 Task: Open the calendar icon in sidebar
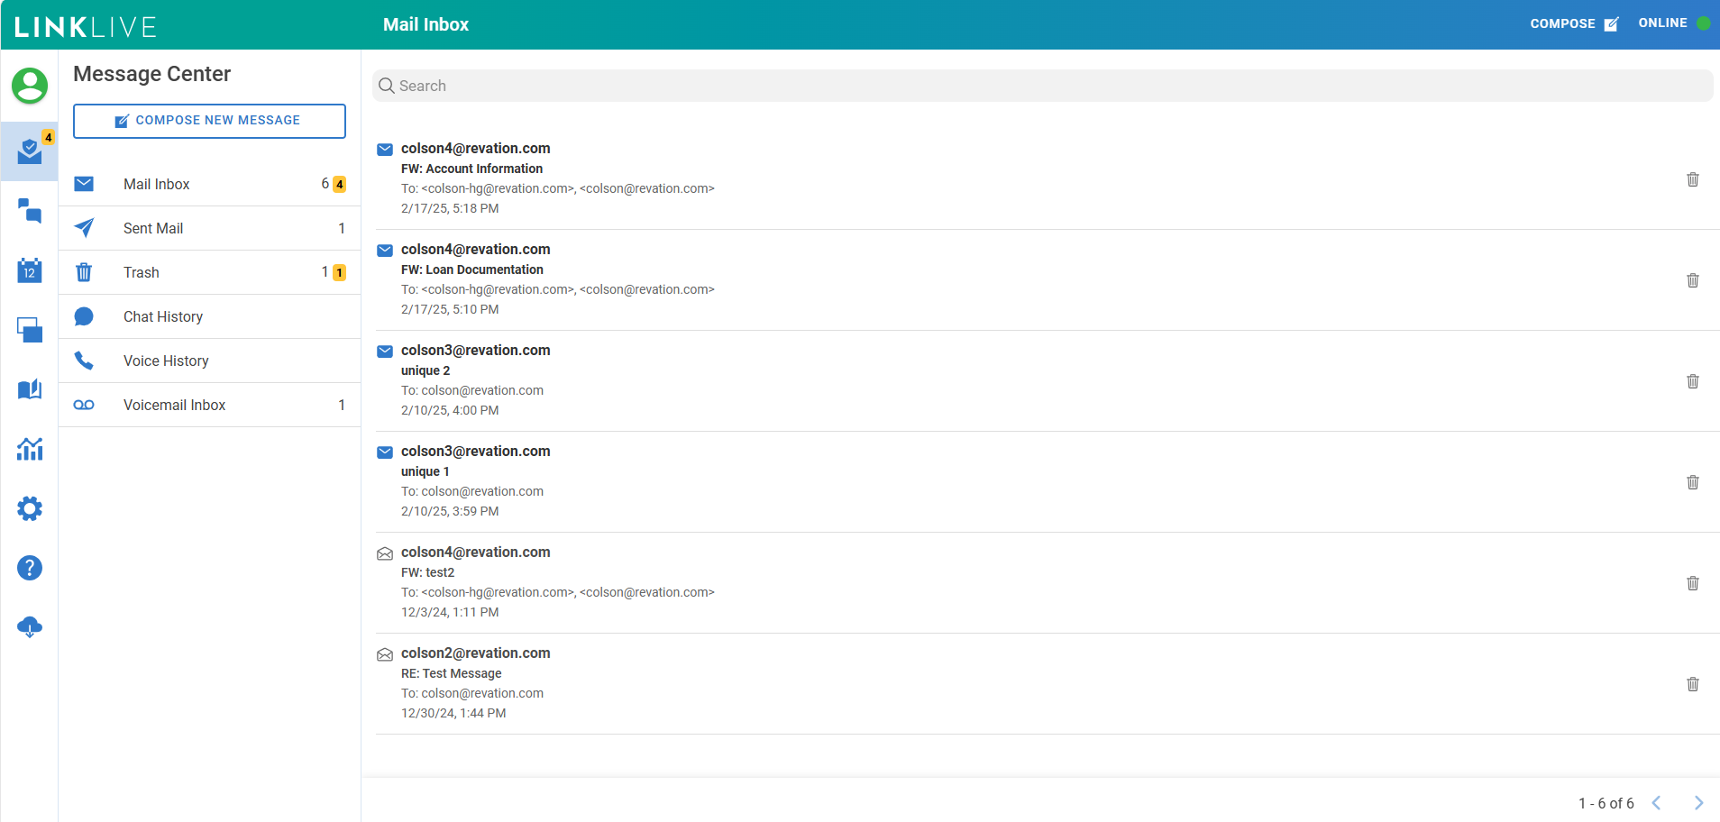tap(30, 270)
